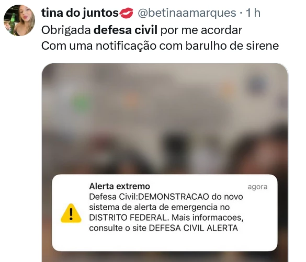Select the bold defesa civil text
The image size is (306, 262).
click(126, 30)
